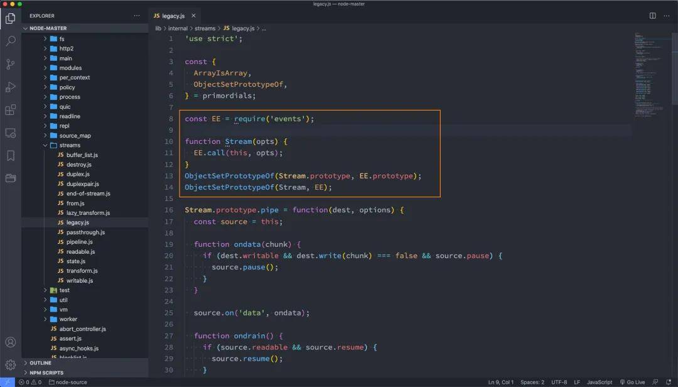Expand the modules folder

pyautogui.click(x=85, y=68)
